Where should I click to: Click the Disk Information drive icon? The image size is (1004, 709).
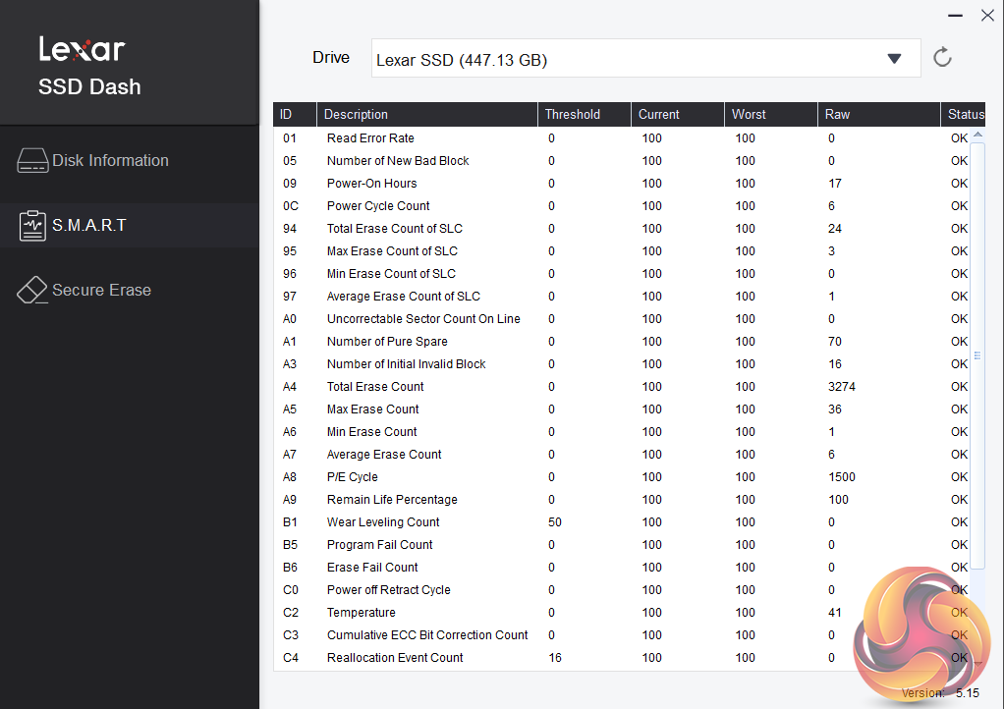[32, 161]
